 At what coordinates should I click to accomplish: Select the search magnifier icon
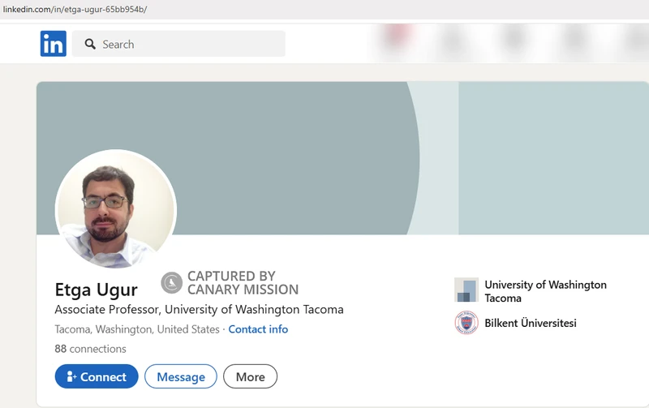[x=90, y=44]
